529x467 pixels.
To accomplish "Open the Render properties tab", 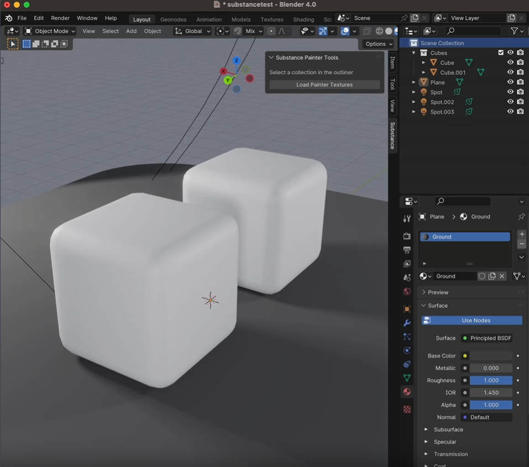I will 407,236.
